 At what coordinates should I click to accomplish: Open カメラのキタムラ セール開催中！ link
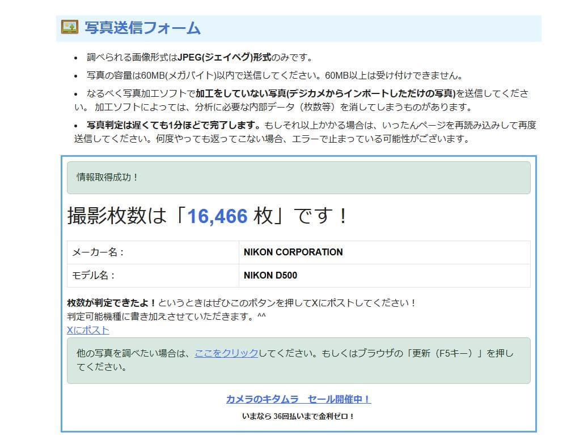click(298, 399)
